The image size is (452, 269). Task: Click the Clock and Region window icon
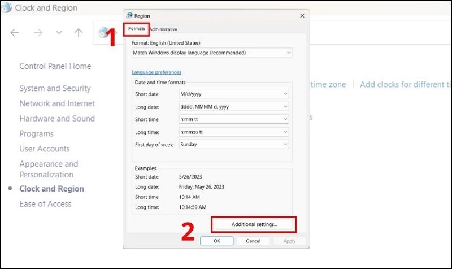(x=7, y=8)
